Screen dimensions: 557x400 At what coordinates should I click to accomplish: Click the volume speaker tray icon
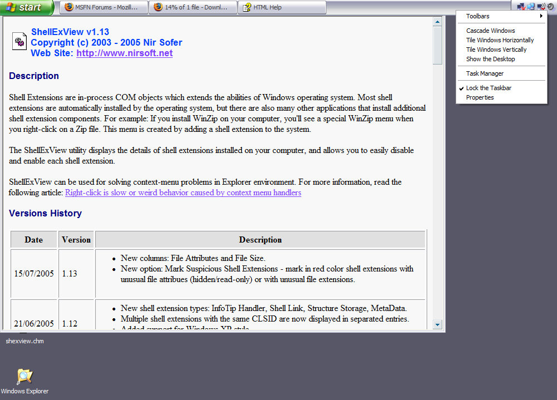click(551, 7)
